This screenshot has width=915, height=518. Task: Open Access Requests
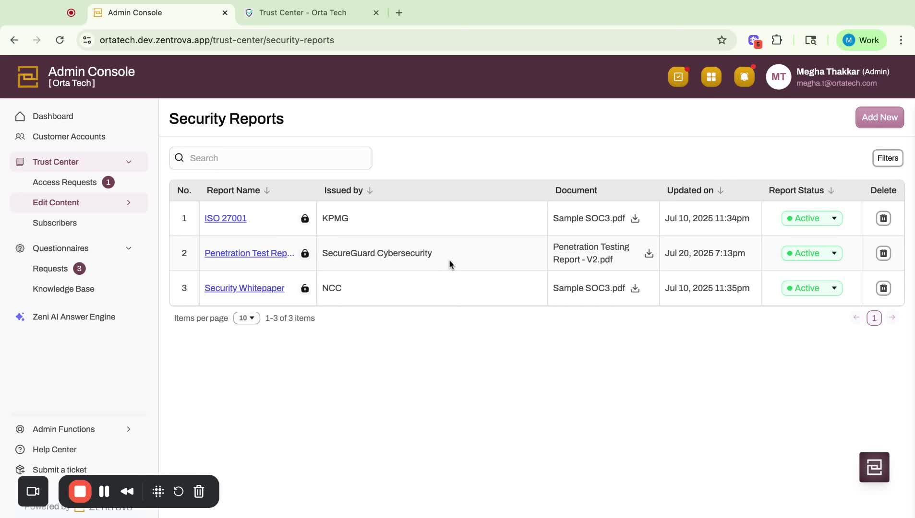point(64,182)
